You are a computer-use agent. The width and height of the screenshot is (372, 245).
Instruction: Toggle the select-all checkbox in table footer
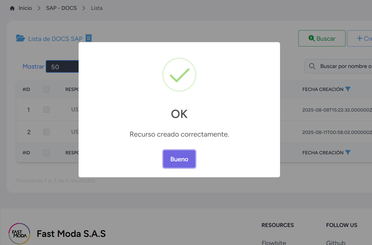46,153
